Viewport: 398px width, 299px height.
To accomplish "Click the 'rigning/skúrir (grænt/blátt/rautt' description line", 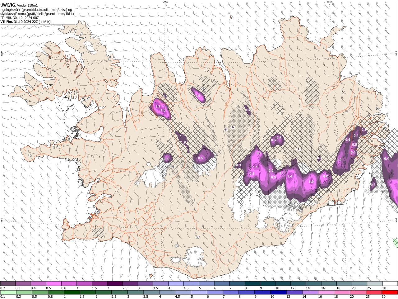I will coord(36,9).
